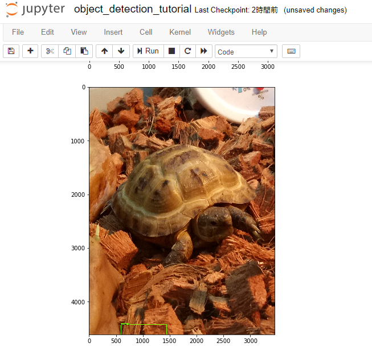Copy selected cells icon
This screenshot has width=372, height=351.
click(67, 51)
